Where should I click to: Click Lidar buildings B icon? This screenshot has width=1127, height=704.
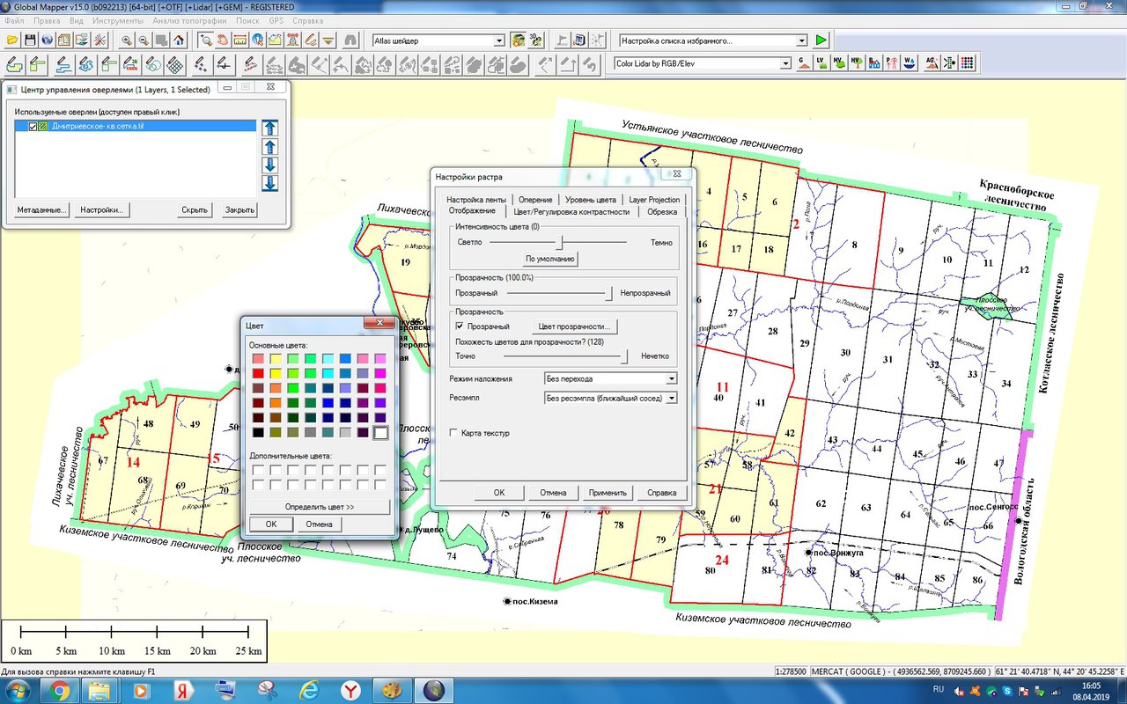(x=873, y=63)
